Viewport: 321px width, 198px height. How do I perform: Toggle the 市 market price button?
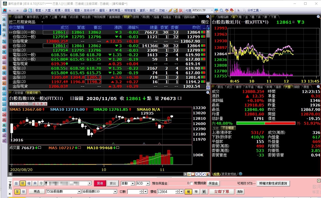[x=196, y=192]
